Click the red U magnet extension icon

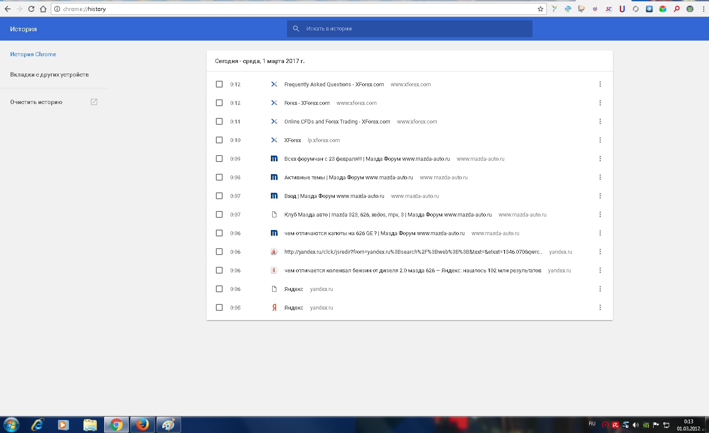point(622,9)
